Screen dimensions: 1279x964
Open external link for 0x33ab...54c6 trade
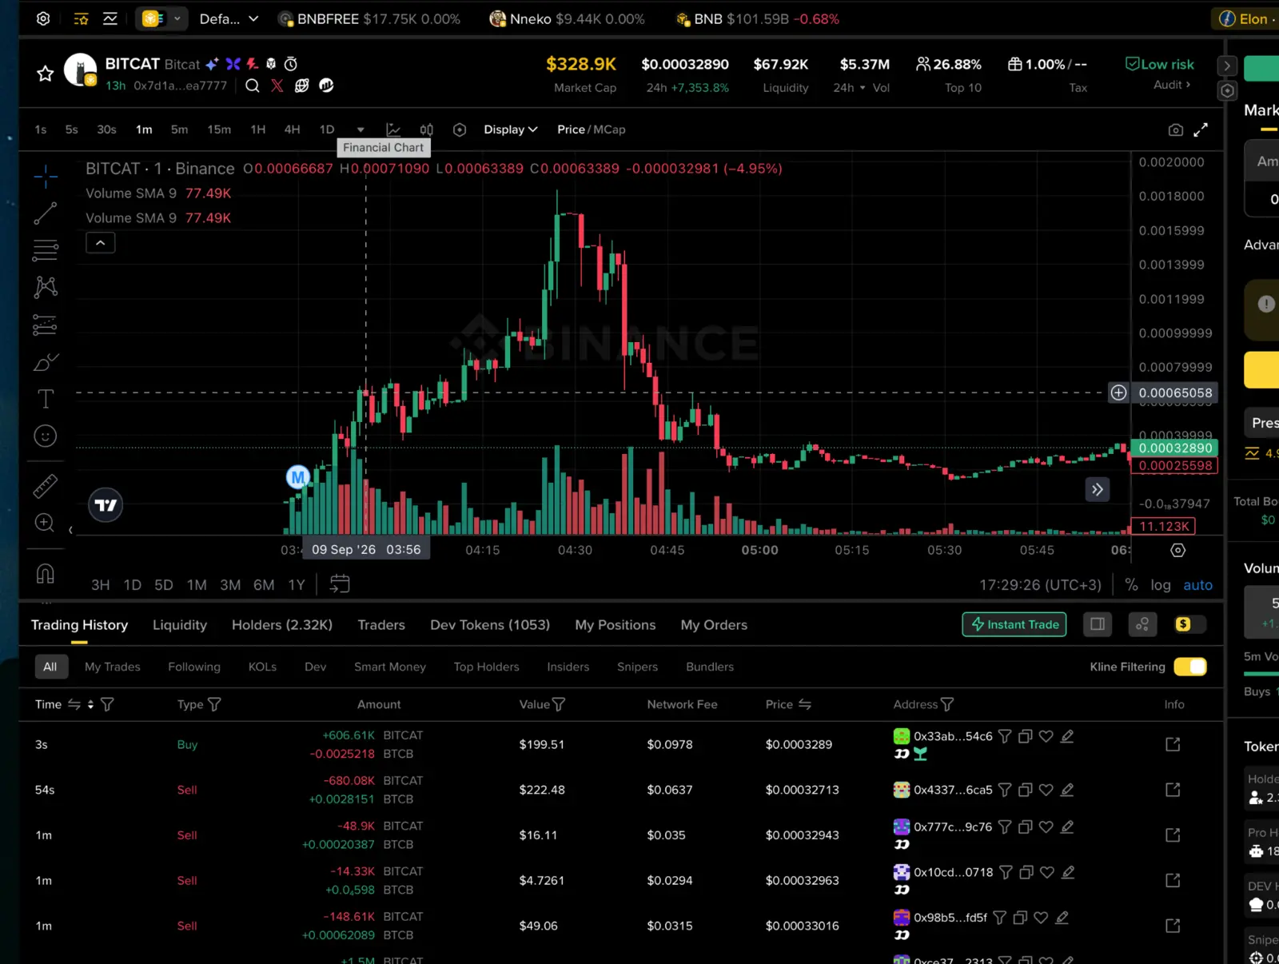tap(1173, 744)
